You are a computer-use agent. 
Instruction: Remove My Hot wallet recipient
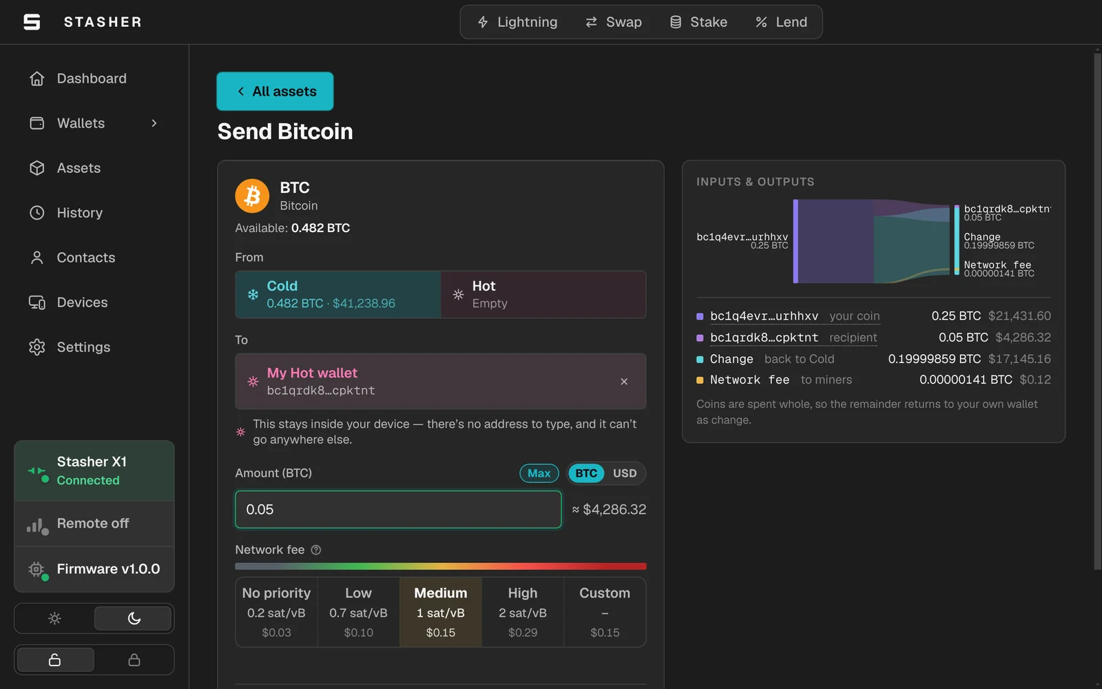point(624,382)
